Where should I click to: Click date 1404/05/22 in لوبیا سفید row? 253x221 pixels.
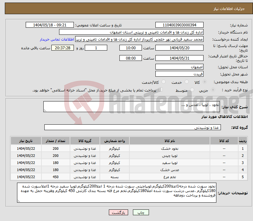26,163
